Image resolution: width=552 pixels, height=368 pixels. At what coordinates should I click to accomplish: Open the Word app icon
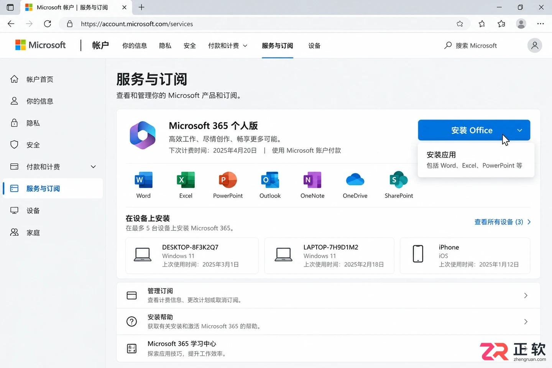coord(144,180)
